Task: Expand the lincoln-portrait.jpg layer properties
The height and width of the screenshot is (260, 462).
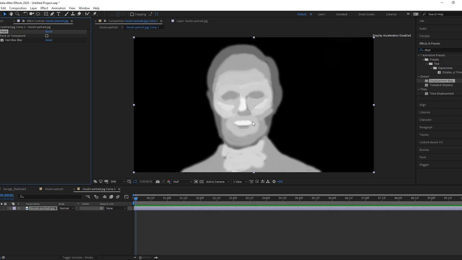Action: pos(10,208)
